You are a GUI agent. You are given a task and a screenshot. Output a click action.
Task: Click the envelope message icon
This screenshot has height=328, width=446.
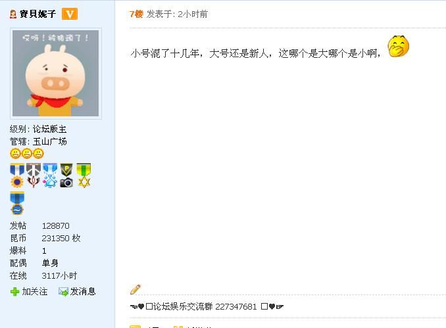click(63, 292)
